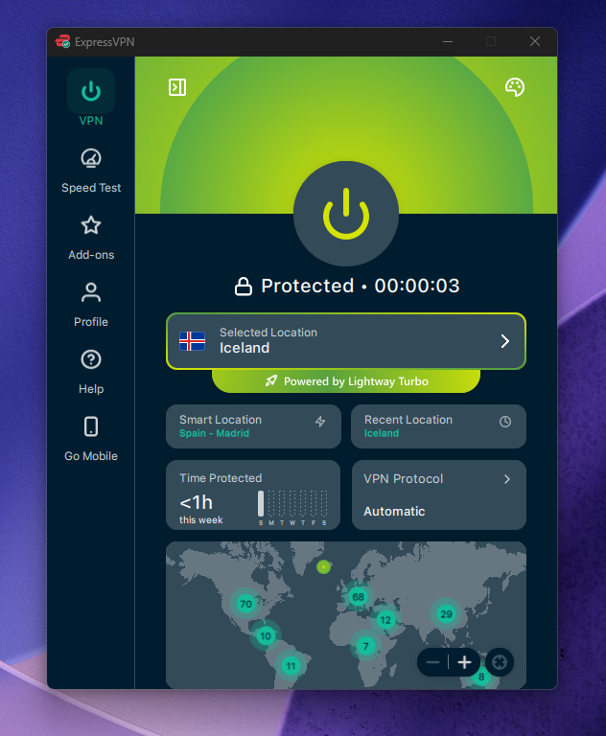Zoom out the map with minus
Screen dimensions: 606x736
[432, 662]
